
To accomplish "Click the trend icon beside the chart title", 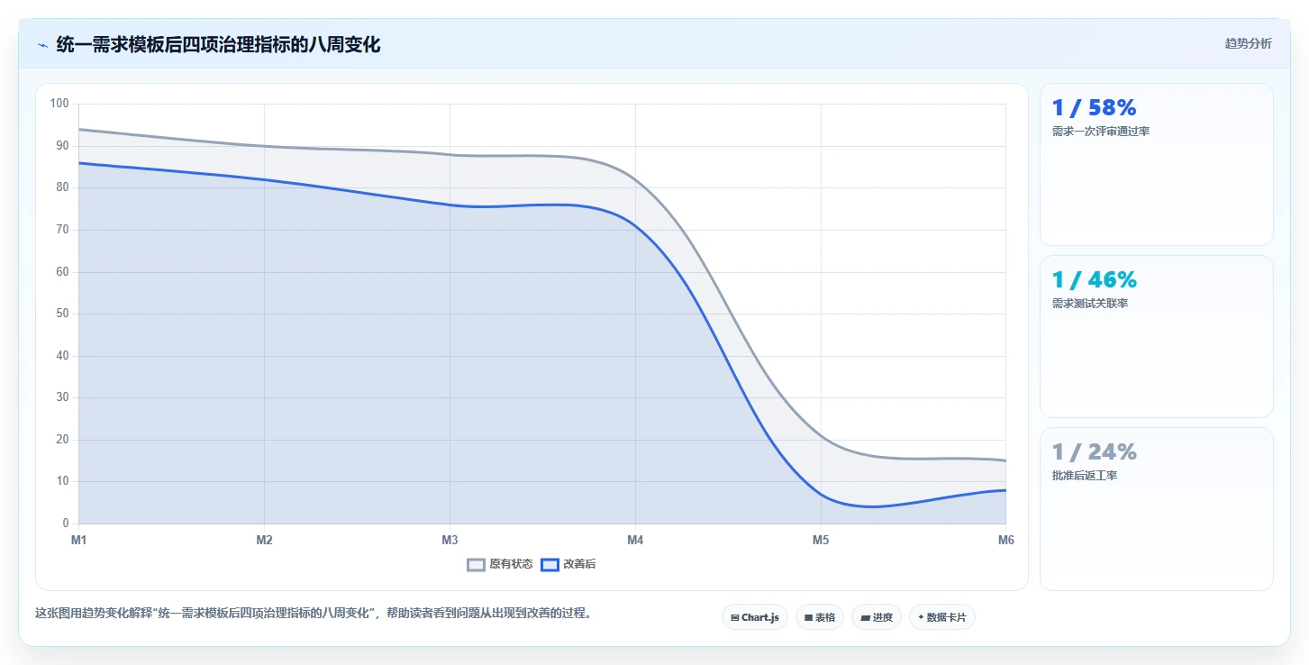I will (42, 45).
